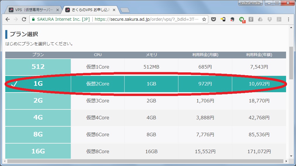Image resolution: width=296 pixels, height=166 pixels.
Task: Click the 利用料金(年額) column header
Action: (259, 55)
